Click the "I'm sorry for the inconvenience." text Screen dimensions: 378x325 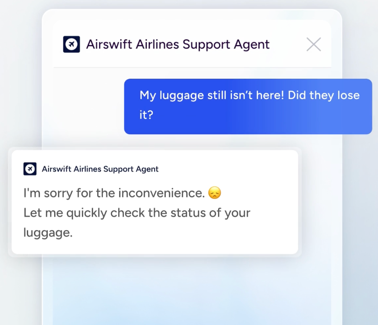[114, 193]
